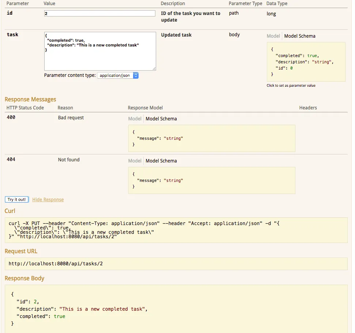The height and width of the screenshot is (333, 355).
Task: Select Model Schema tab for task parameter
Action: 299,36
